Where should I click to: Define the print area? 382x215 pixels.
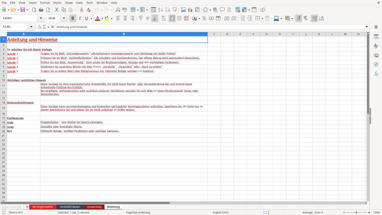238,10
